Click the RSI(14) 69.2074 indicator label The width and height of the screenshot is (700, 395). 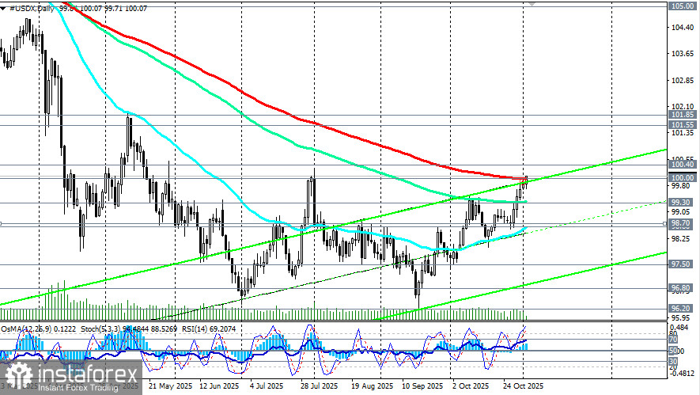coord(207,329)
